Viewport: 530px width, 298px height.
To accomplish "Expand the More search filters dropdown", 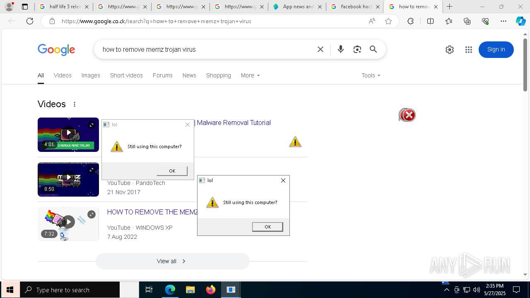I will click(x=251, y=75).
